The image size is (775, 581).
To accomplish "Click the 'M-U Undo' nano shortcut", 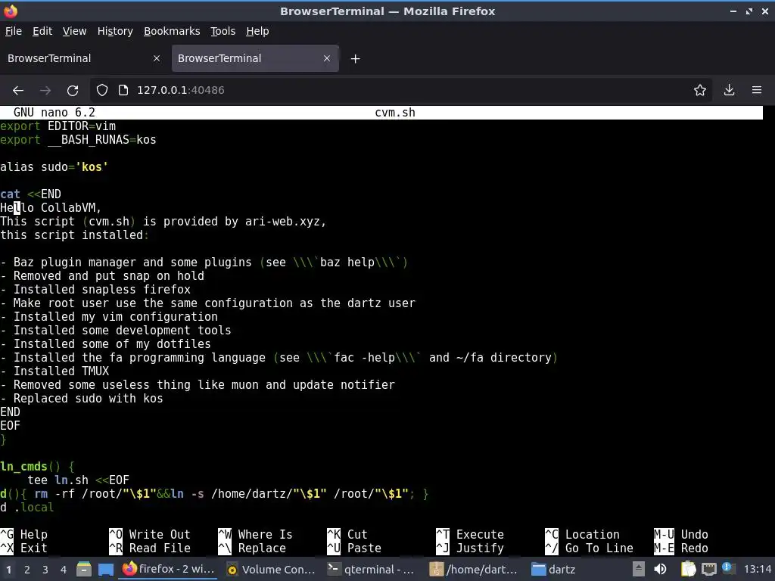I will 681,535.
